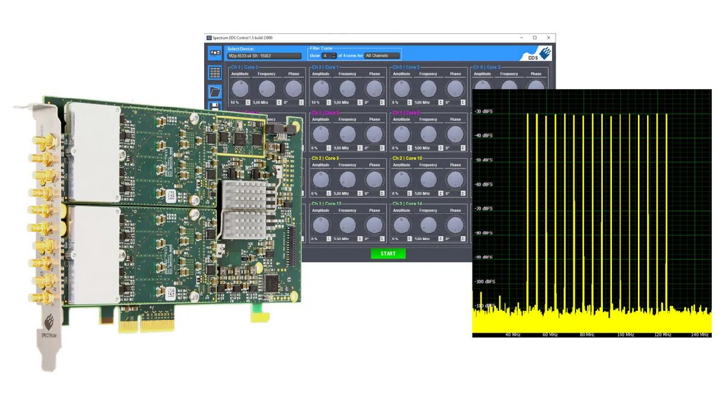Open the grid view icon in the sidebar
Viewport: 727px width, 409px height.
click(214, 73)
